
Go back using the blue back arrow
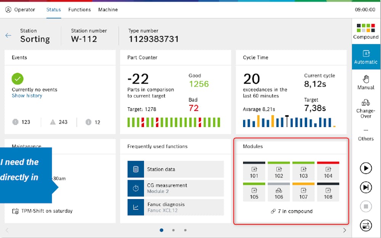pos(8,35)
